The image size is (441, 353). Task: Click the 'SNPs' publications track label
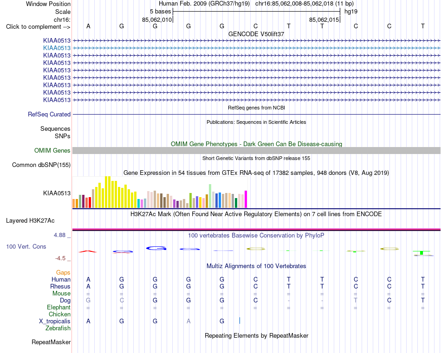point(63,136)
